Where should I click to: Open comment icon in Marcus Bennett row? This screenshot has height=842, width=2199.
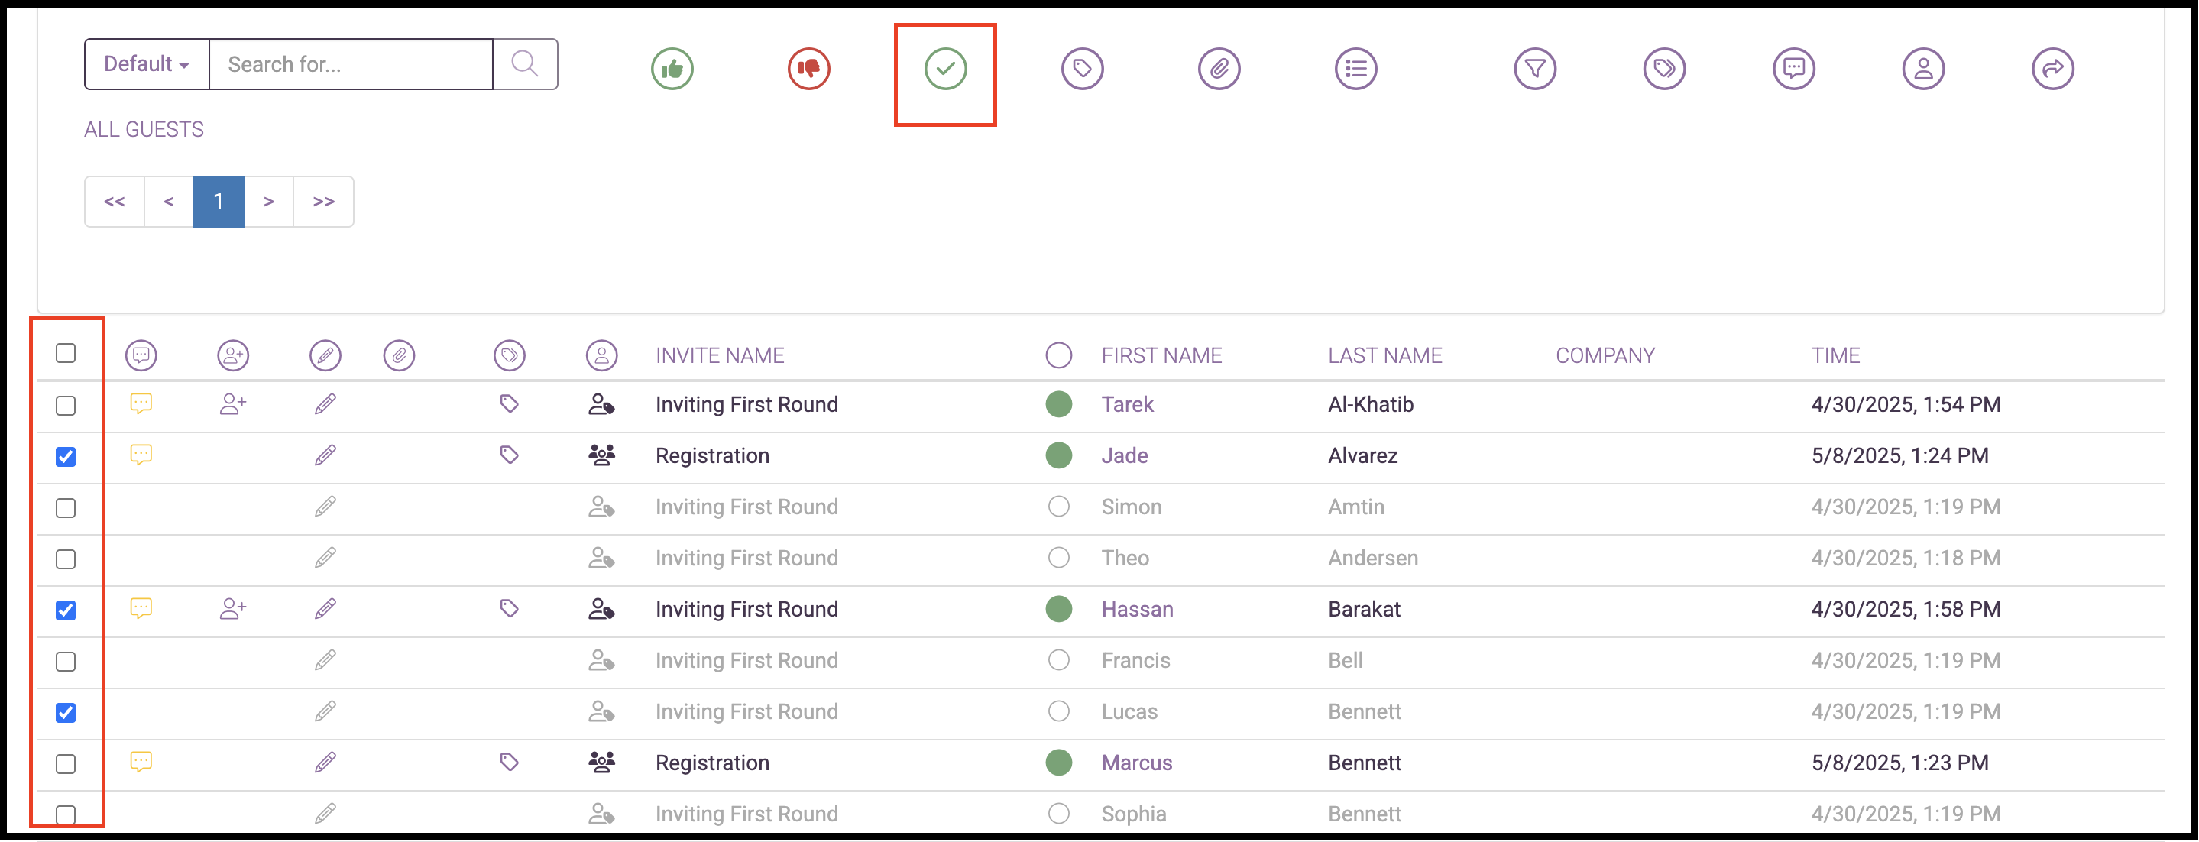(141, 762)
